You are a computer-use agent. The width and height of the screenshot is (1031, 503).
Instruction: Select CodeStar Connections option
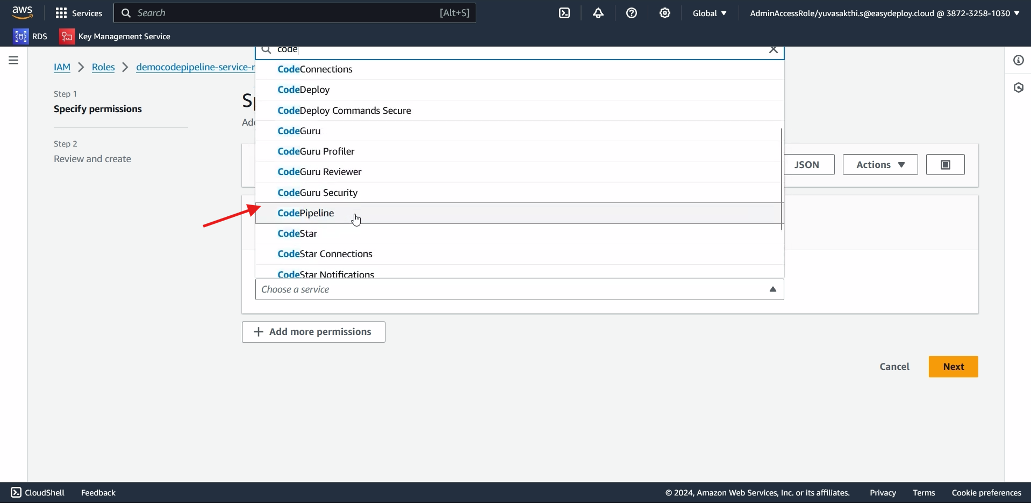[x=519, y=254]
